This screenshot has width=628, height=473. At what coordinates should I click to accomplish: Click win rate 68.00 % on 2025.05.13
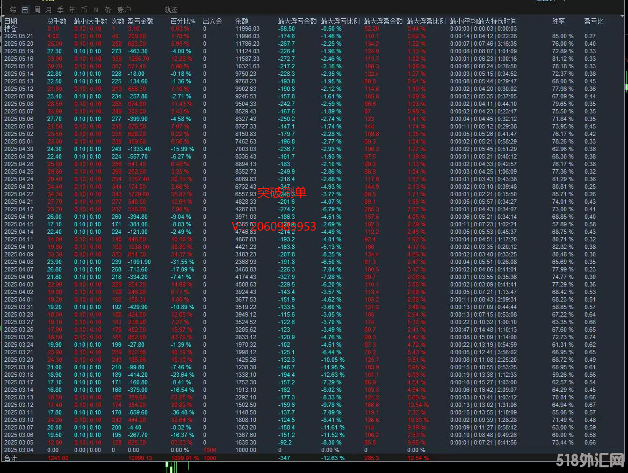[x=562, y=81]
